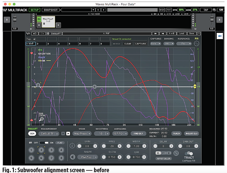Screen dimensions: 227x173
Task: Toggle band 2 power button
Action: coord(72,146)
